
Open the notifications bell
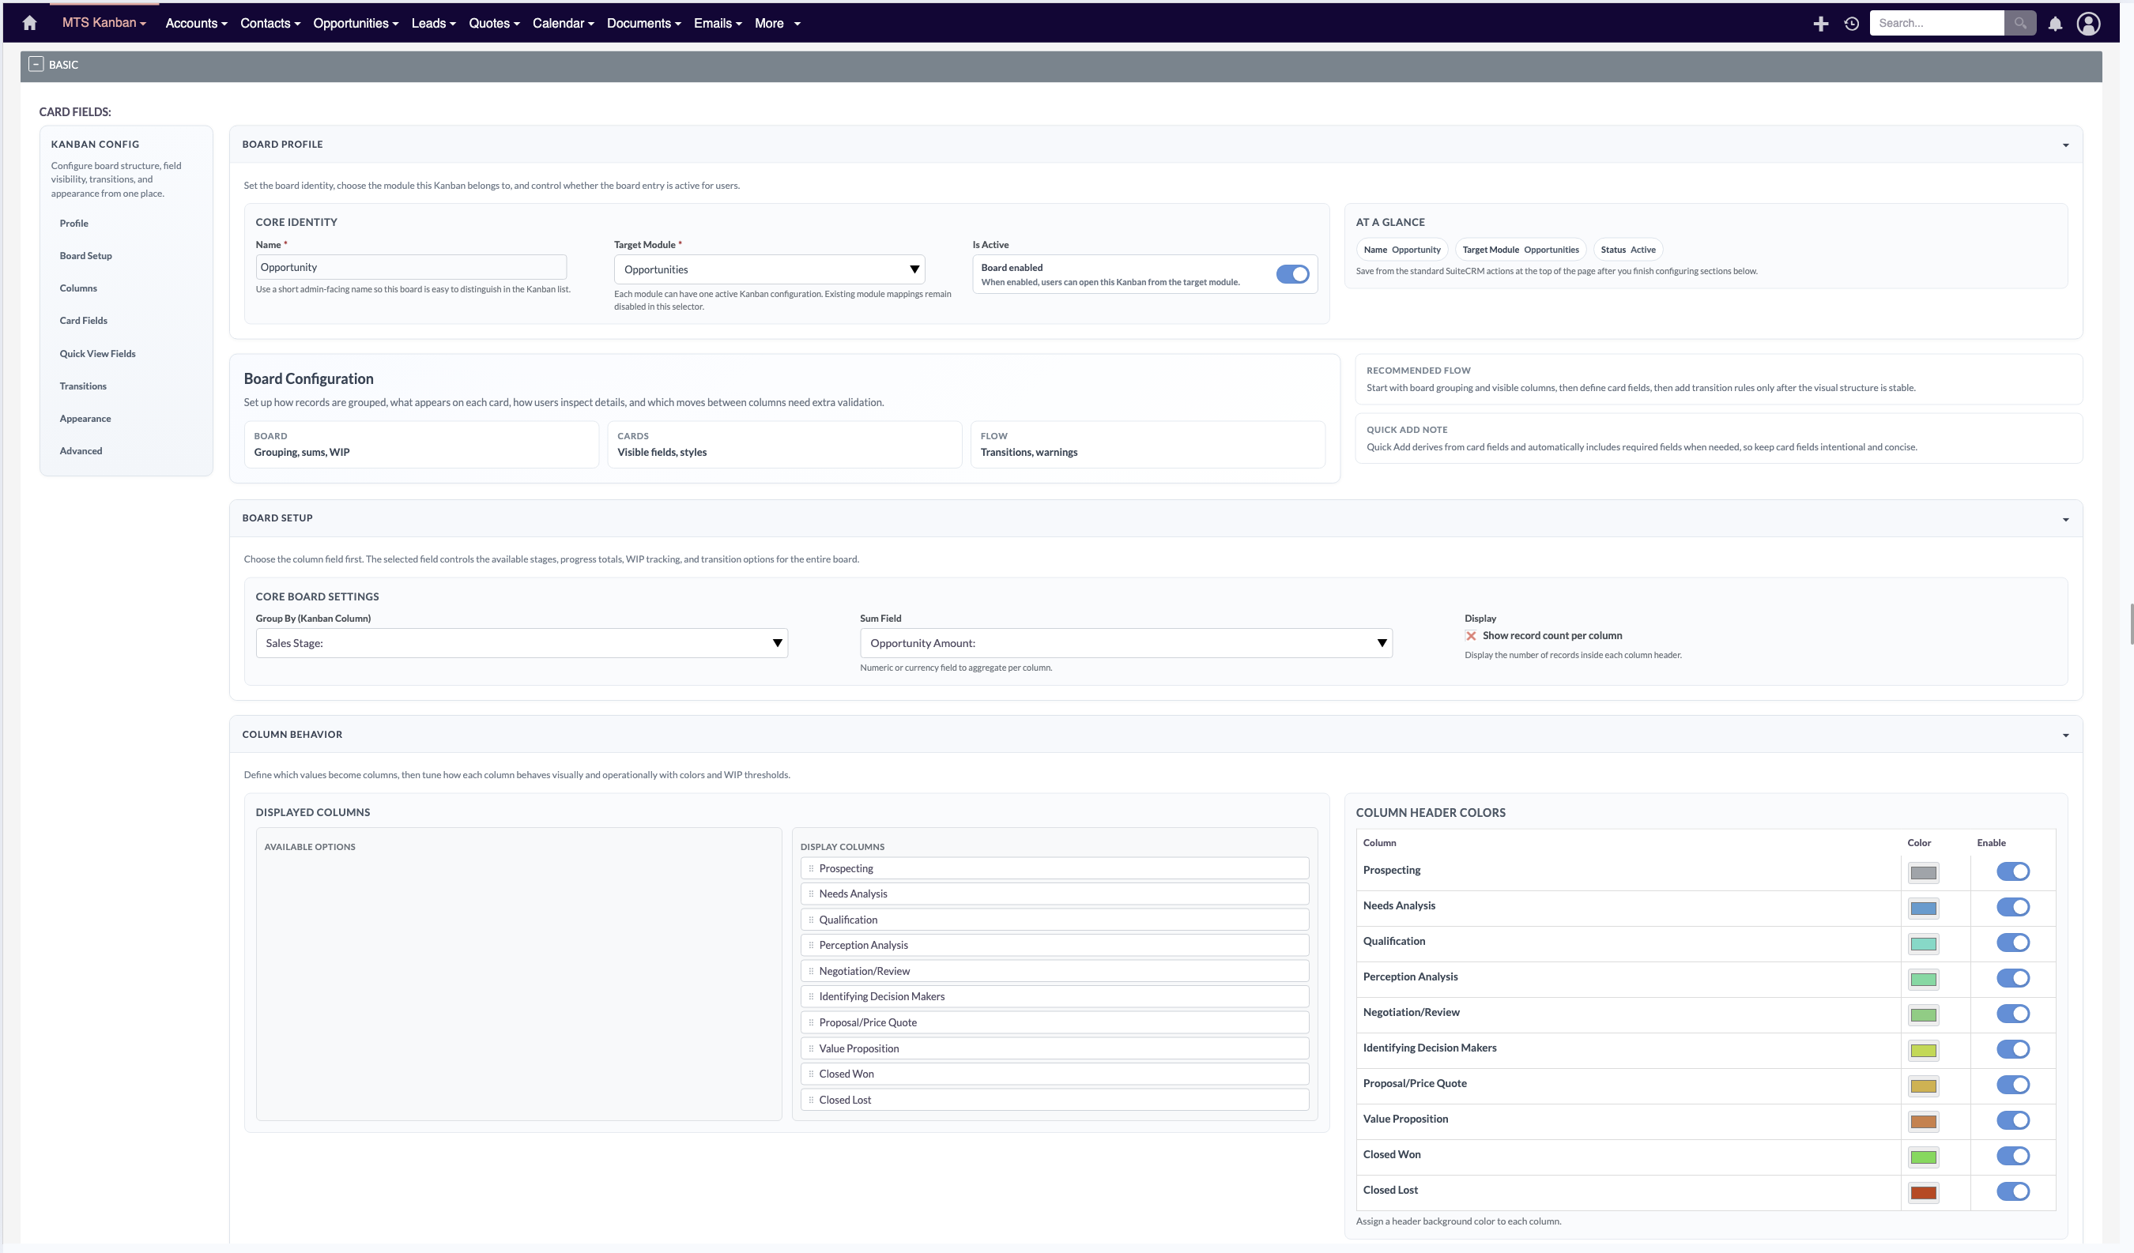2055,24
